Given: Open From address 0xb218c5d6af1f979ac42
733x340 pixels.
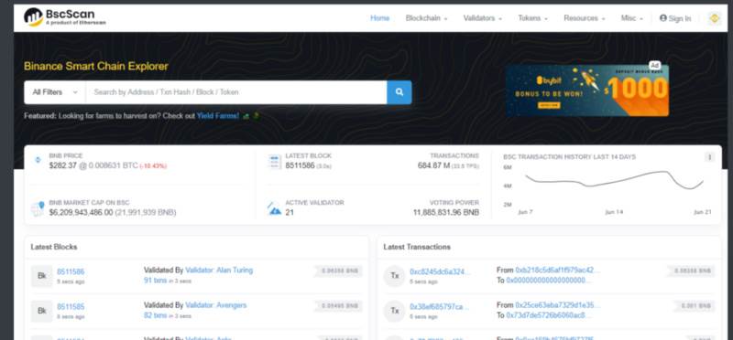Looking at the screenshot, I should tap(558, 270).
